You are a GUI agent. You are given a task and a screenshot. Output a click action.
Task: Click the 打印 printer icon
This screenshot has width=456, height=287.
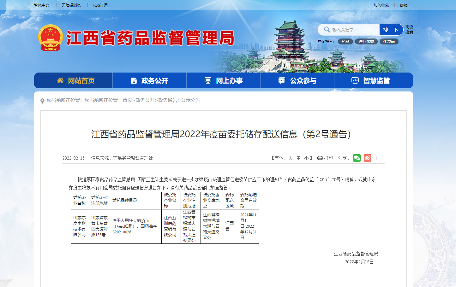(x=320, y=158)
